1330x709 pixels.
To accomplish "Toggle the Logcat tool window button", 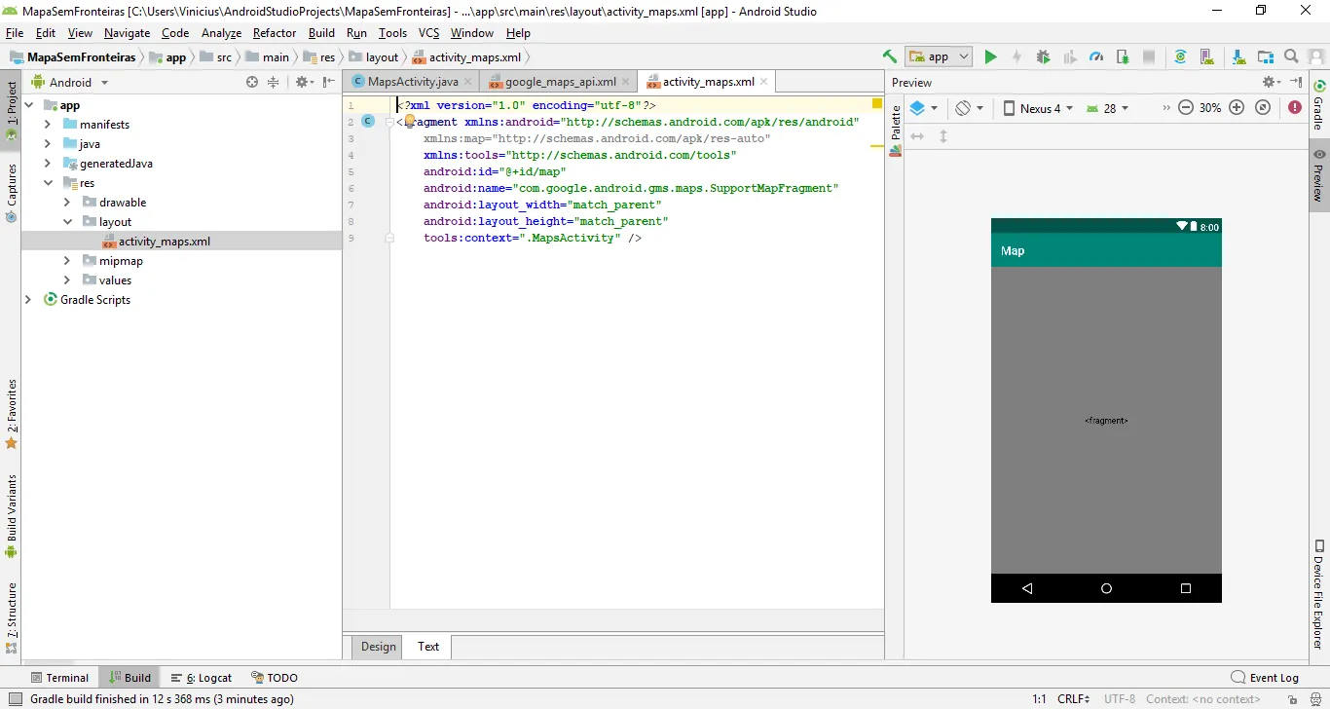I will click(x=202, y=678).
